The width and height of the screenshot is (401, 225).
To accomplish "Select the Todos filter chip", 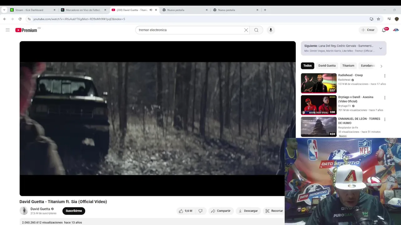I will point(307,66).
